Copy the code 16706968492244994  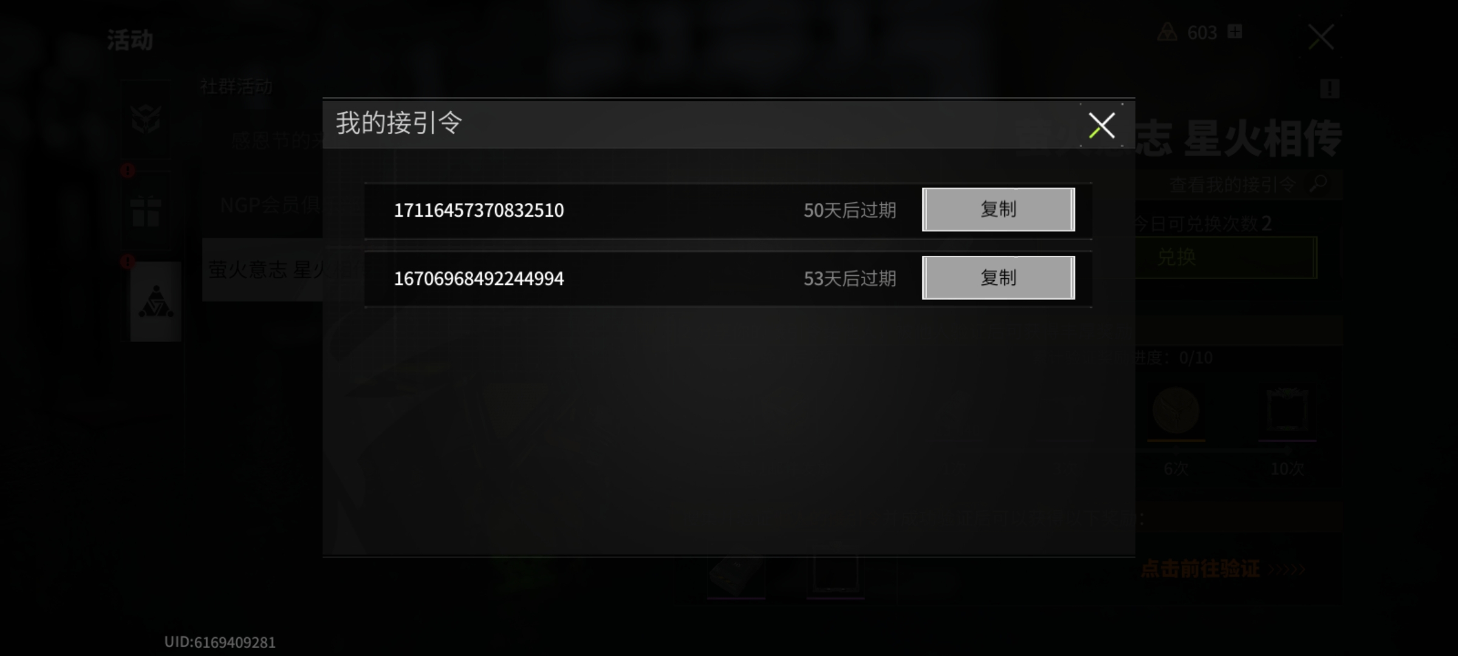[998, 278]
